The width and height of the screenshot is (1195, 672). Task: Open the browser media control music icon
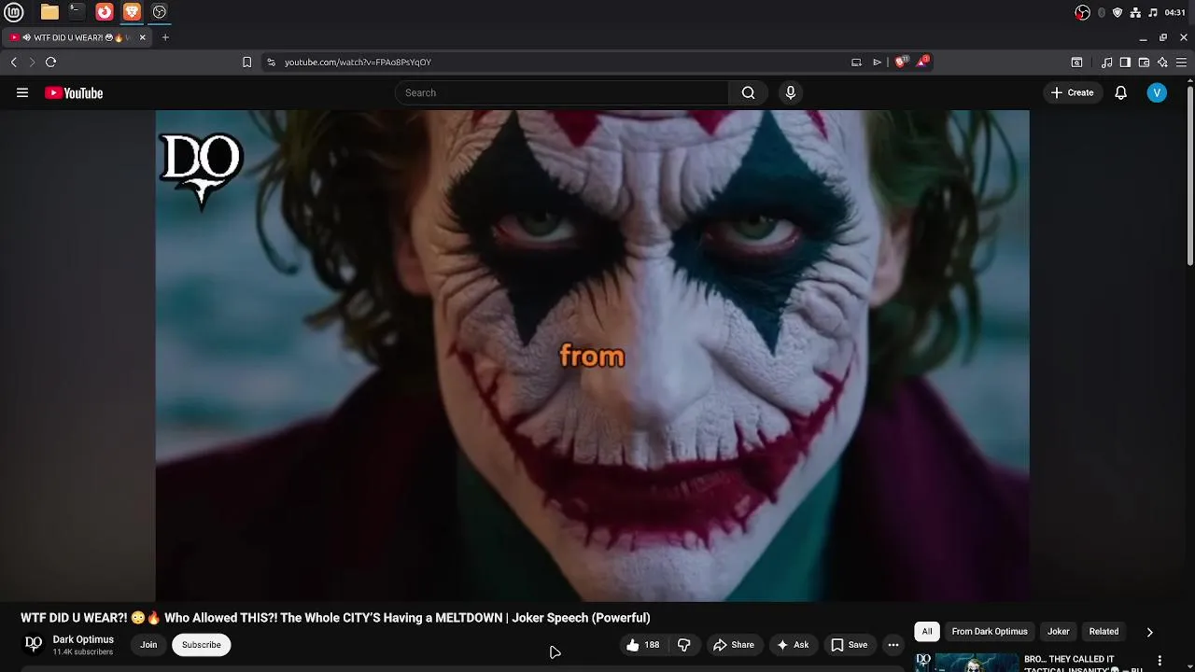tap(1107, 63)
